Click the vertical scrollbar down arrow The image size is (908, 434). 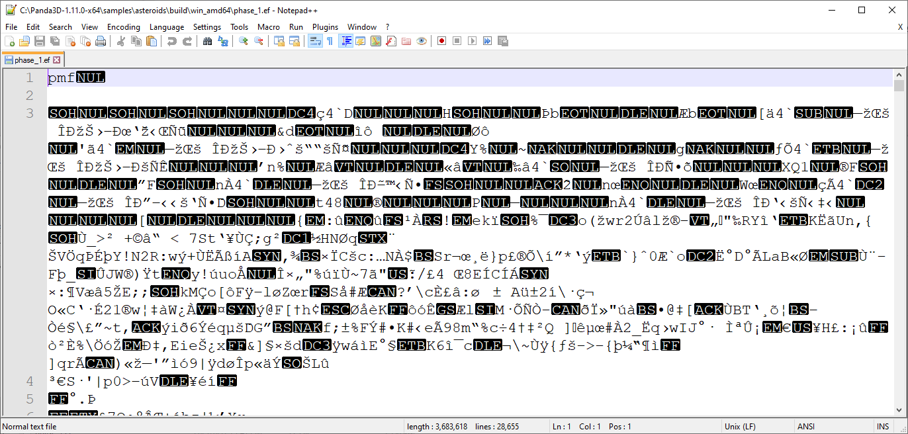[899, 411]
